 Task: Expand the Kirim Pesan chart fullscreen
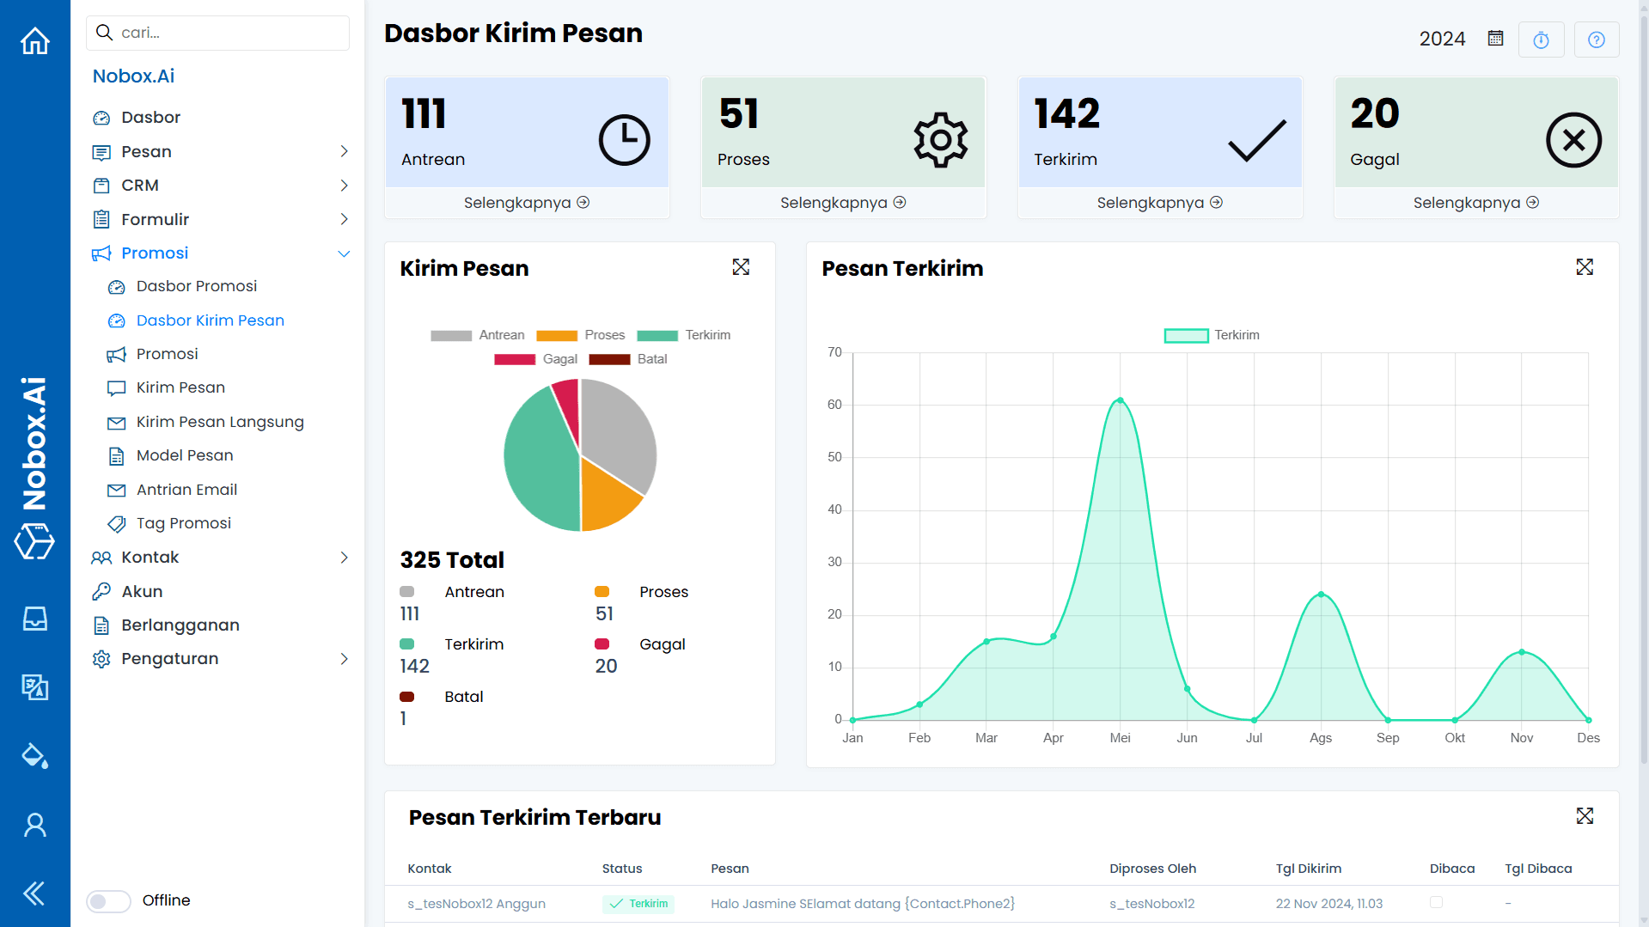tap(741, 267)
